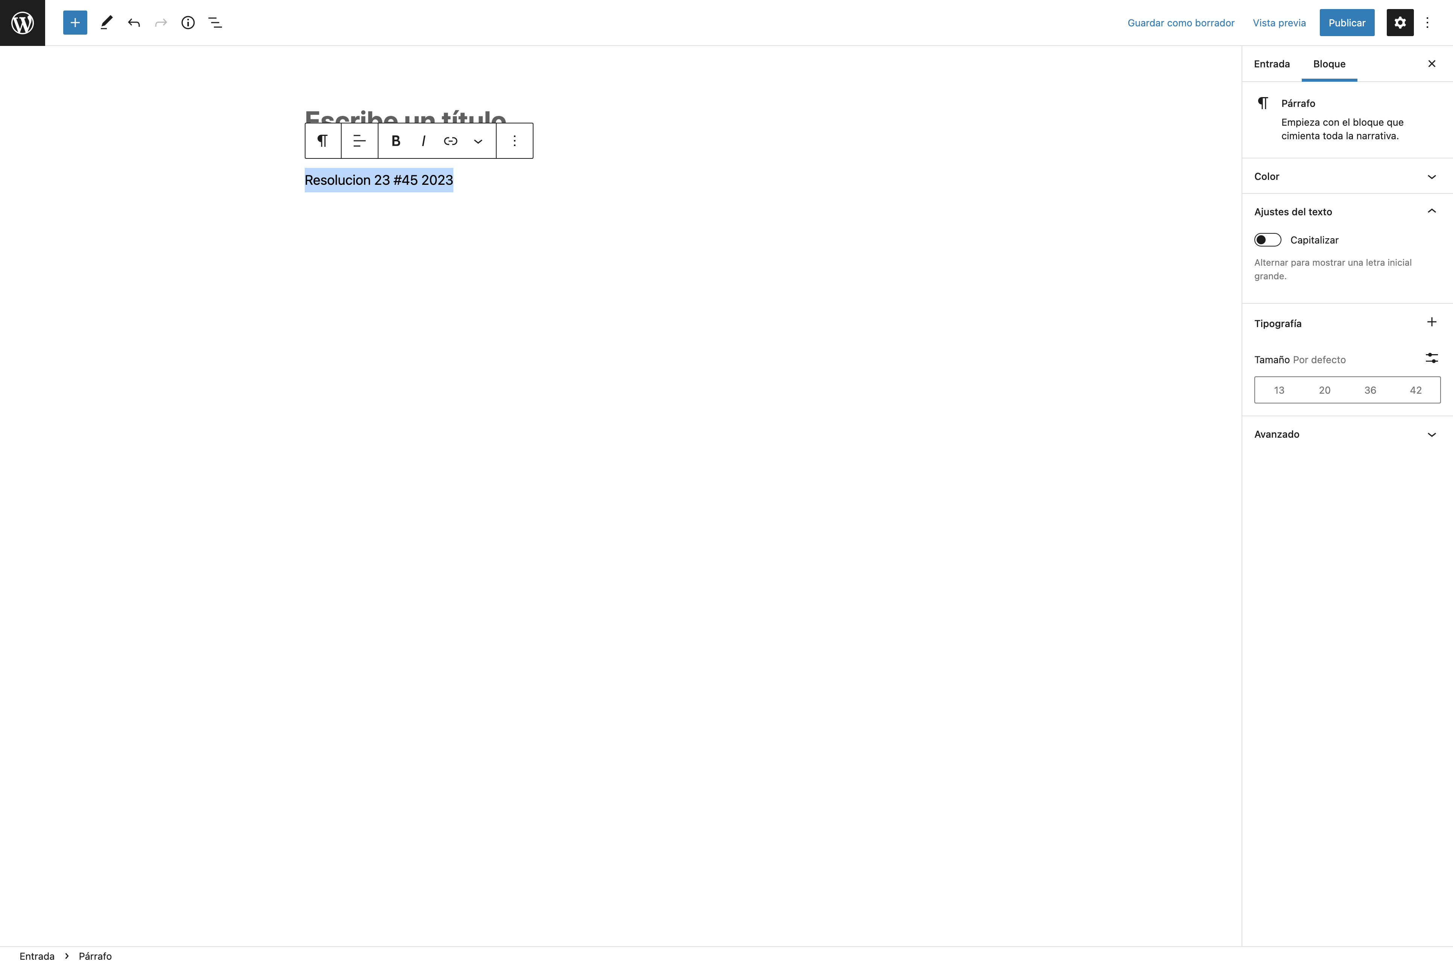Open Vista previa
This screenshot has width=1453, height=965.
tap(1279, 23)
